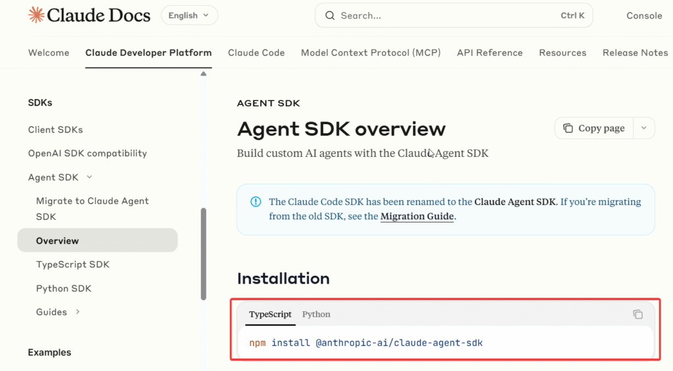
Task: Follow the Migration Guide link
Action: tap(417, 216)
